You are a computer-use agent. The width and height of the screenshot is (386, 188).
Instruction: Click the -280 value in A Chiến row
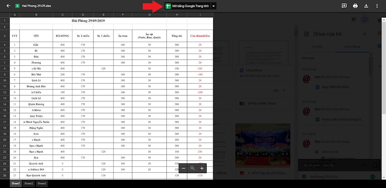200,92
